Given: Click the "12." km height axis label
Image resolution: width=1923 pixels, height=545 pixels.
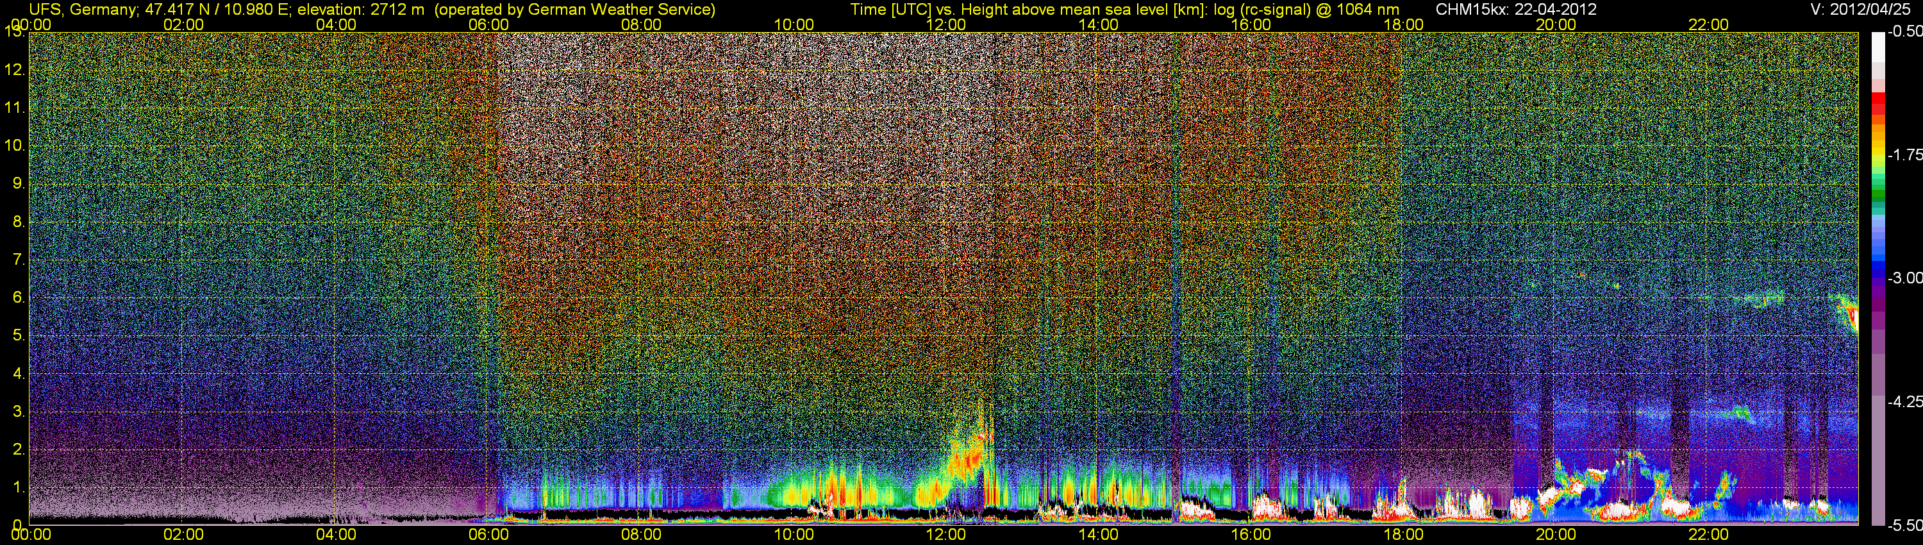Looking at the screenshot, I should (15, 70).
